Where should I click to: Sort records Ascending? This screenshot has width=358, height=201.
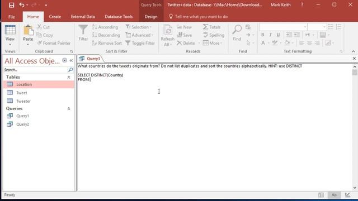click(x=105, y=27)
